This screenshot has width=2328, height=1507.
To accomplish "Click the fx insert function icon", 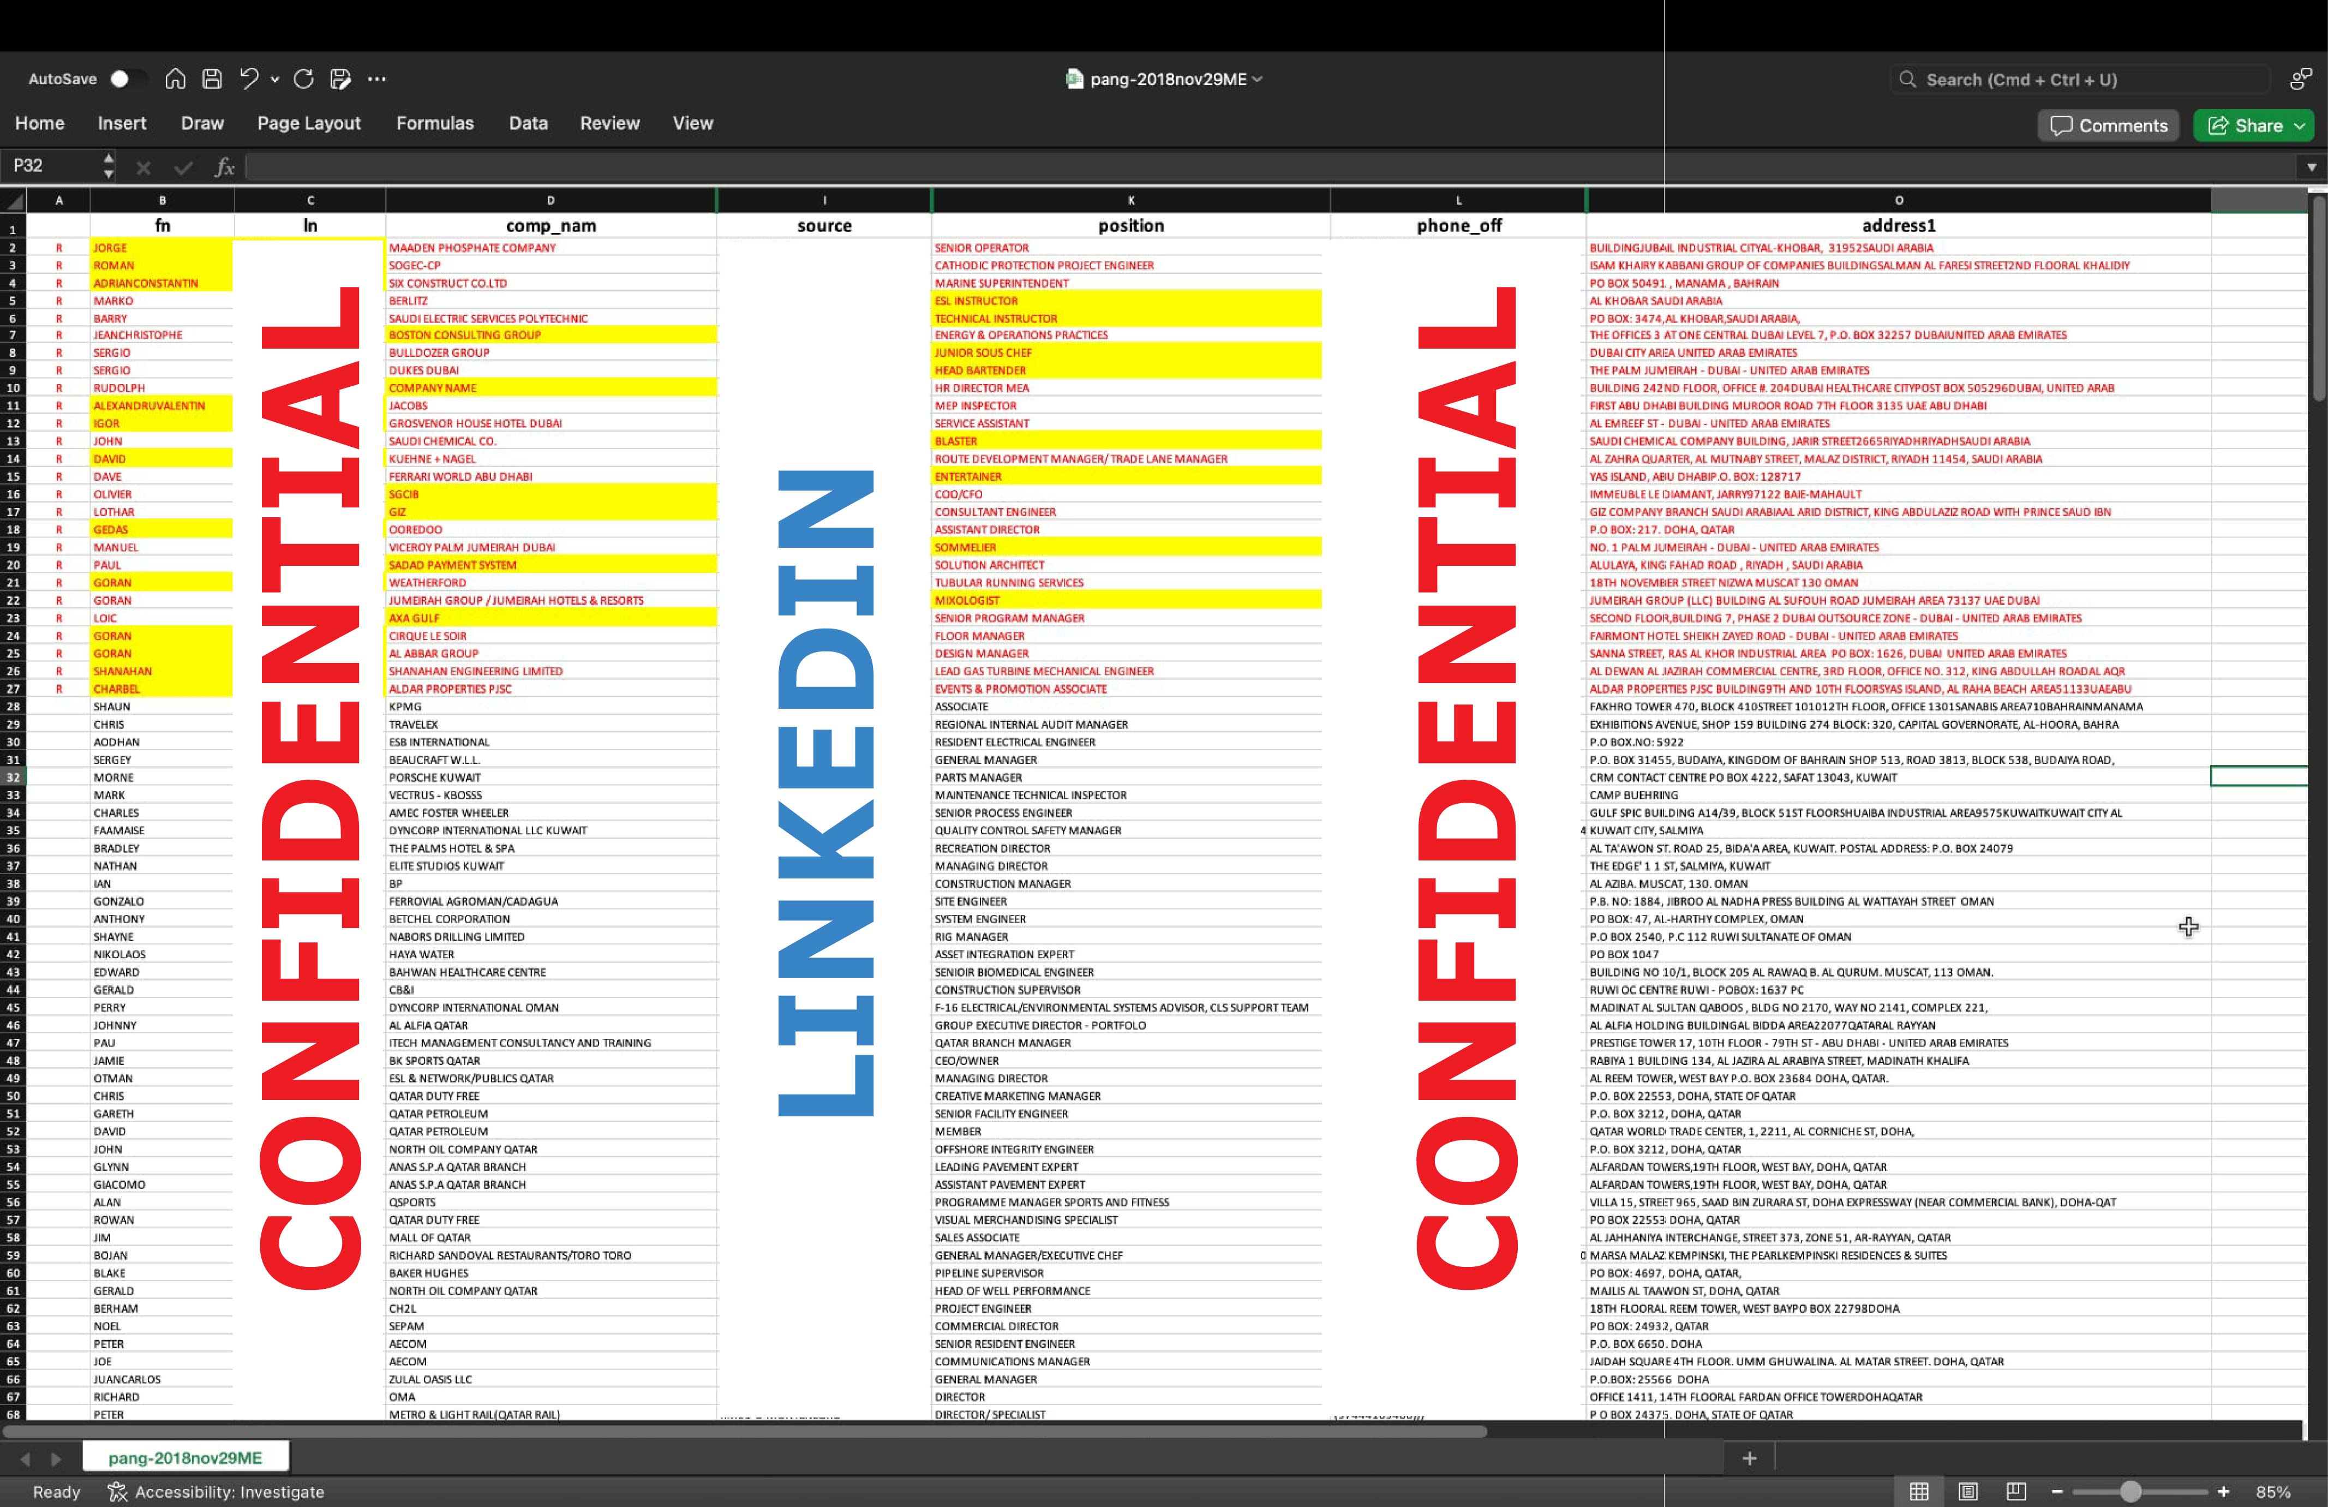I will pyautogui.click(x=224, y=167).
